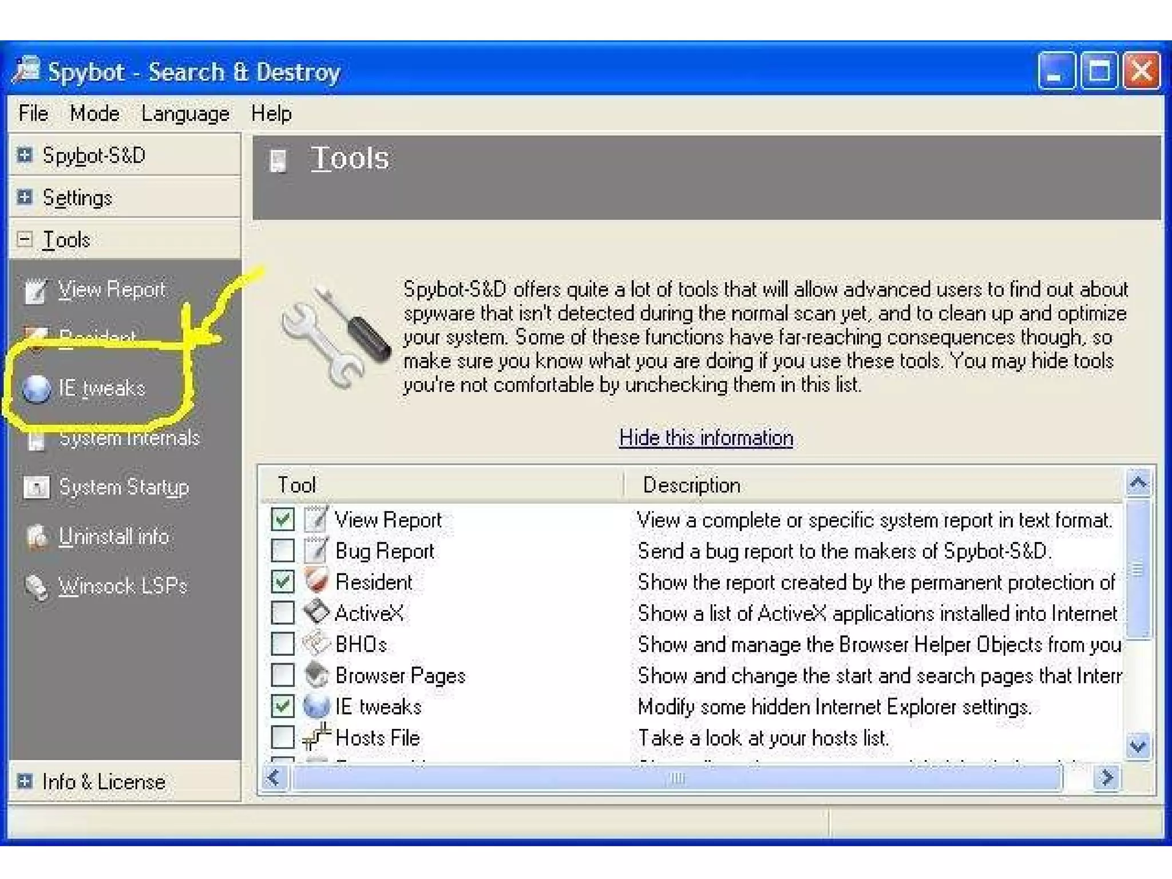Enable the Bug Report checkbox
This screenshot has width=1172, height=879.
point(283,551)
